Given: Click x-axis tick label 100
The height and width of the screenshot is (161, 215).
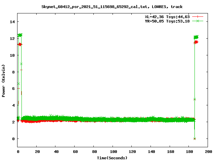Looking at the screenshot, I should [114, 152].
